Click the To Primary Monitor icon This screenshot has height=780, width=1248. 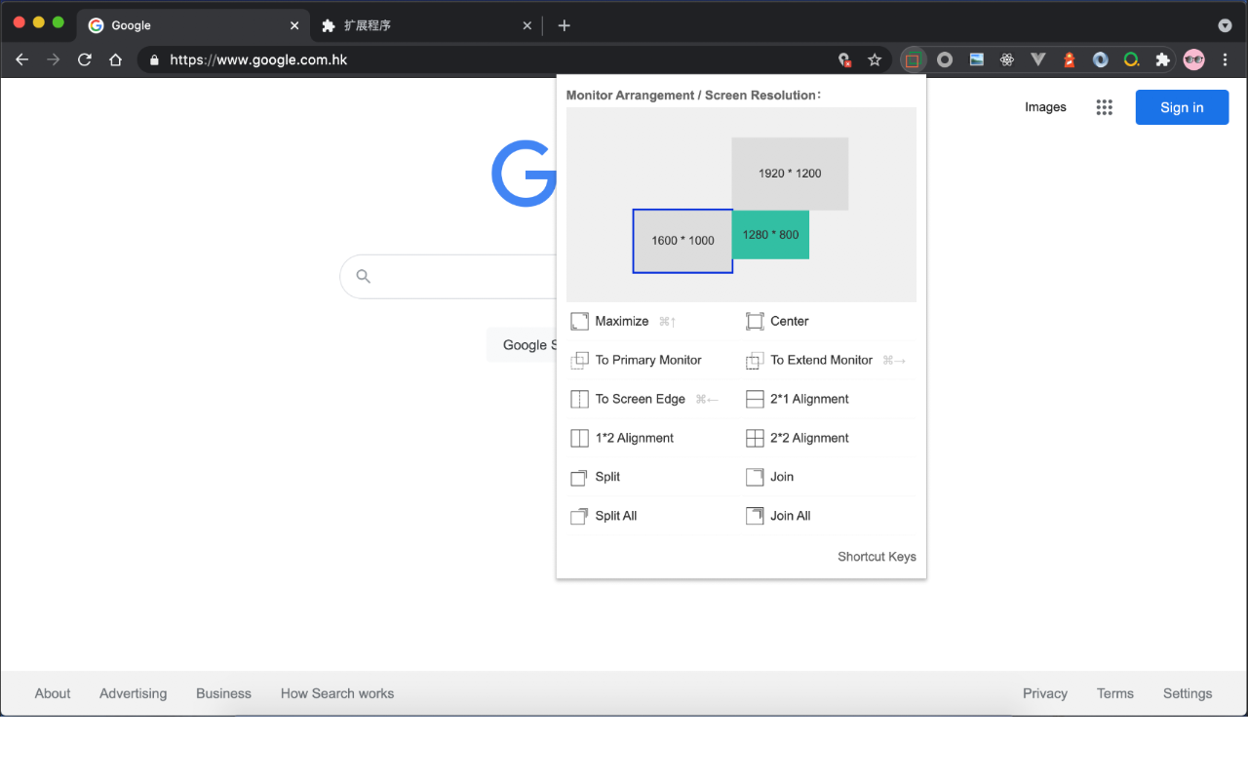[x=579, y=360]
